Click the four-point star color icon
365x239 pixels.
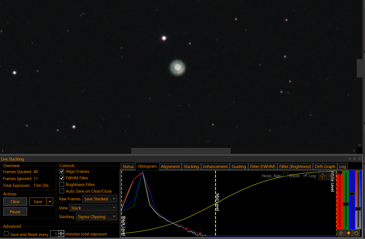349,233
